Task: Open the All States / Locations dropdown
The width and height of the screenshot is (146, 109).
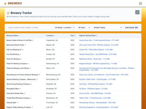Action: (x=64, y=27)
